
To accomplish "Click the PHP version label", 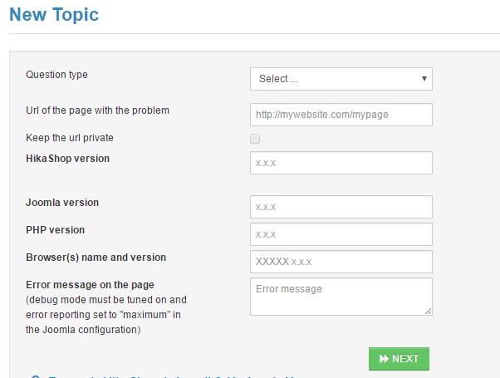I will click(56, 229).
